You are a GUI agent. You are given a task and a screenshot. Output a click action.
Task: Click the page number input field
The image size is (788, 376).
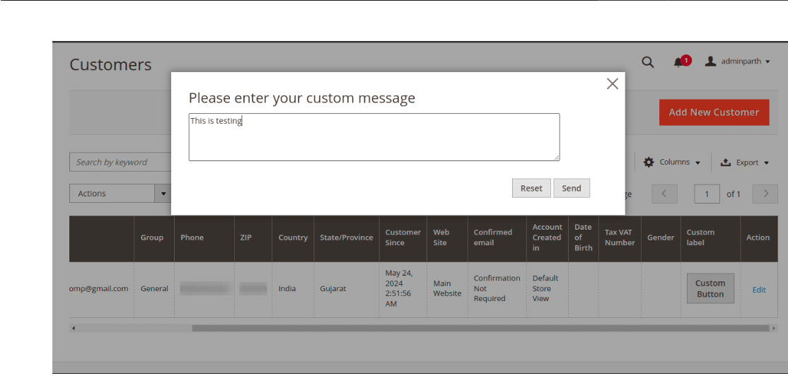click(707, 194)
